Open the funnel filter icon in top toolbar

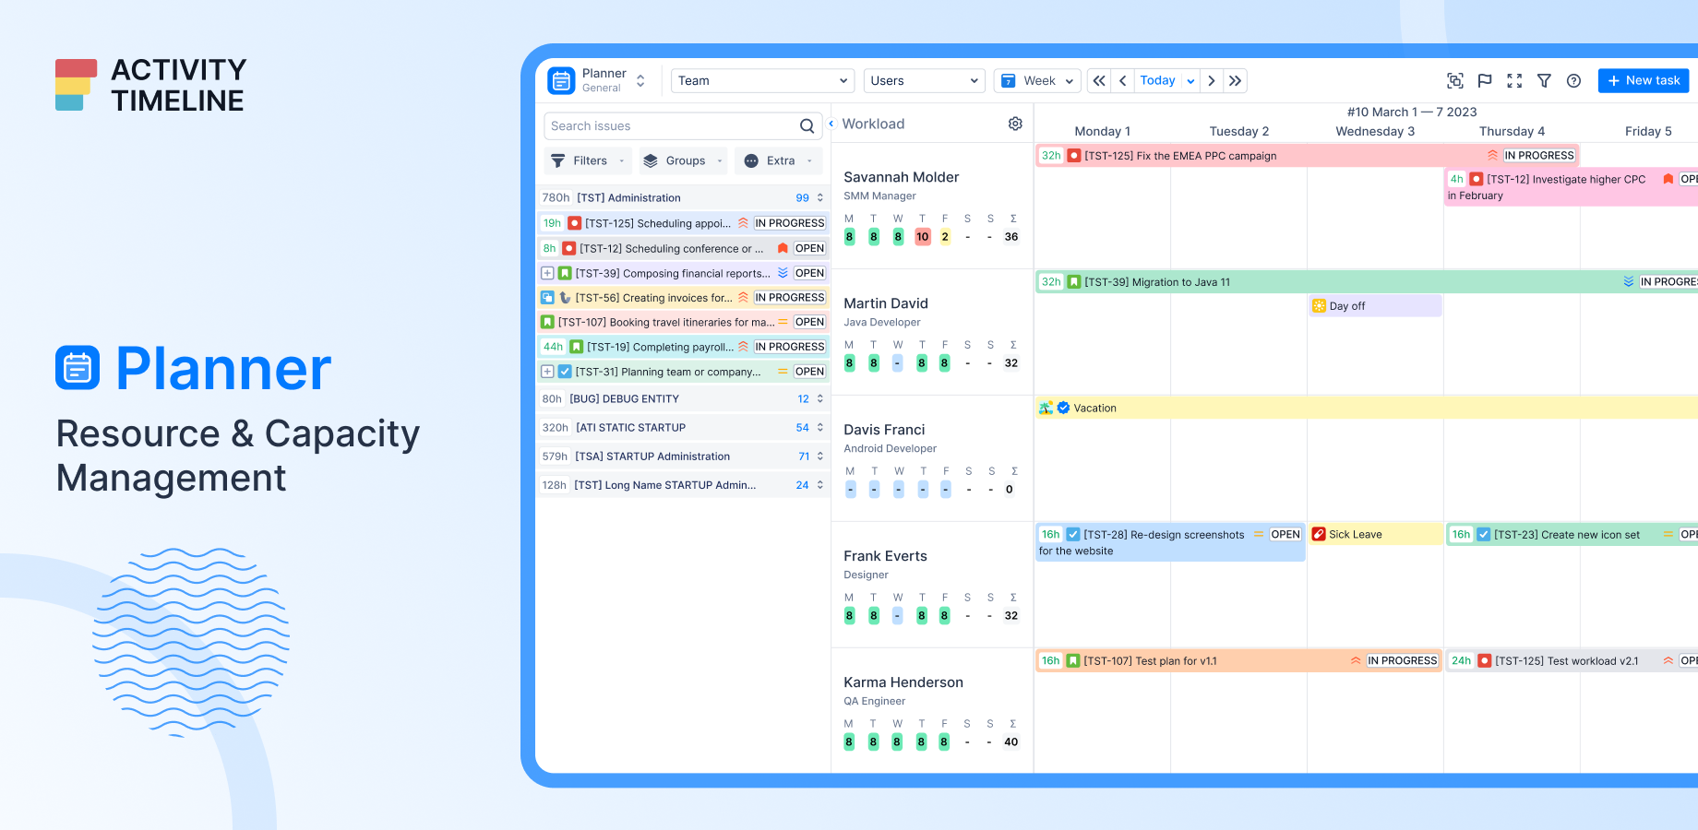(1544, 81)
